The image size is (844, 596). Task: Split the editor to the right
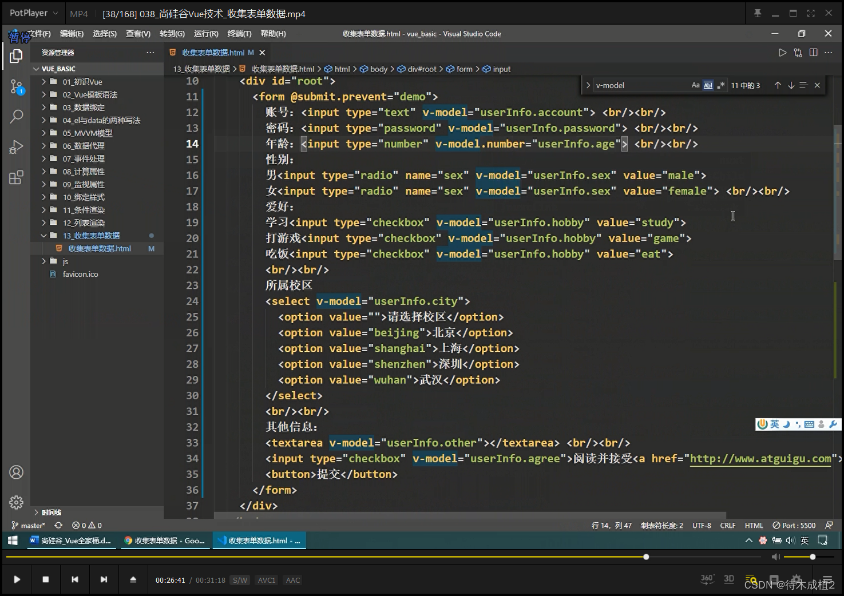click(x=813, y=53)
